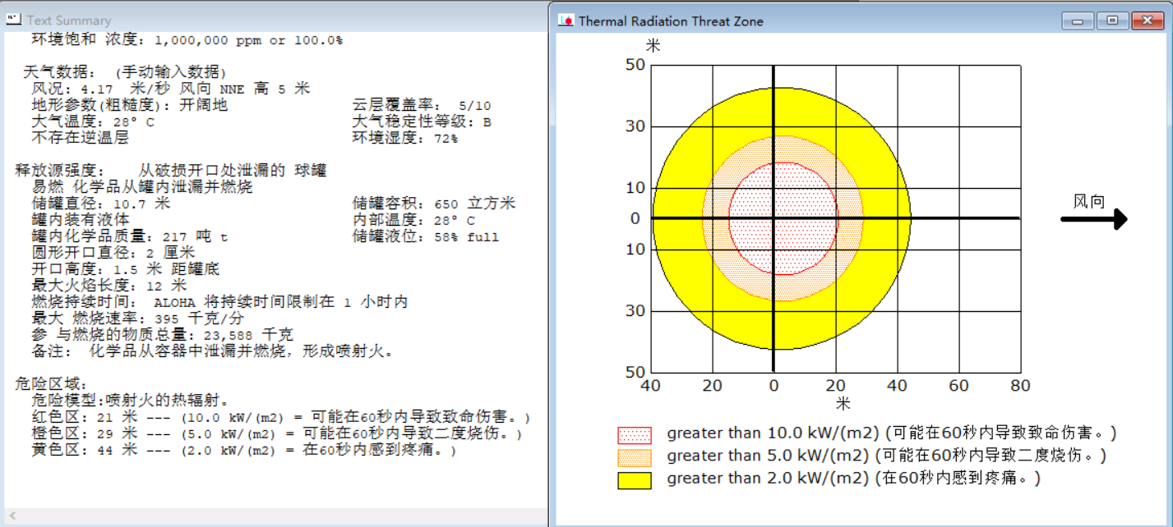Click the '大气稳定性等级: B' value

422,121
